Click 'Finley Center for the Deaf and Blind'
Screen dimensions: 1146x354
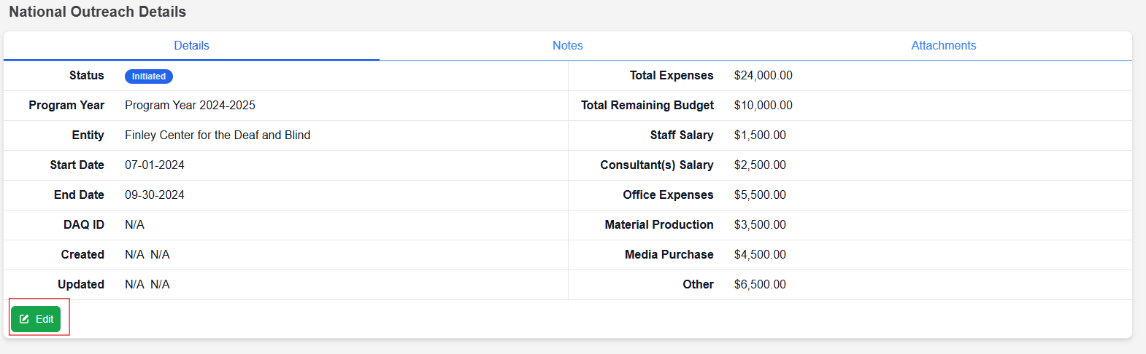tap(218, 135)
